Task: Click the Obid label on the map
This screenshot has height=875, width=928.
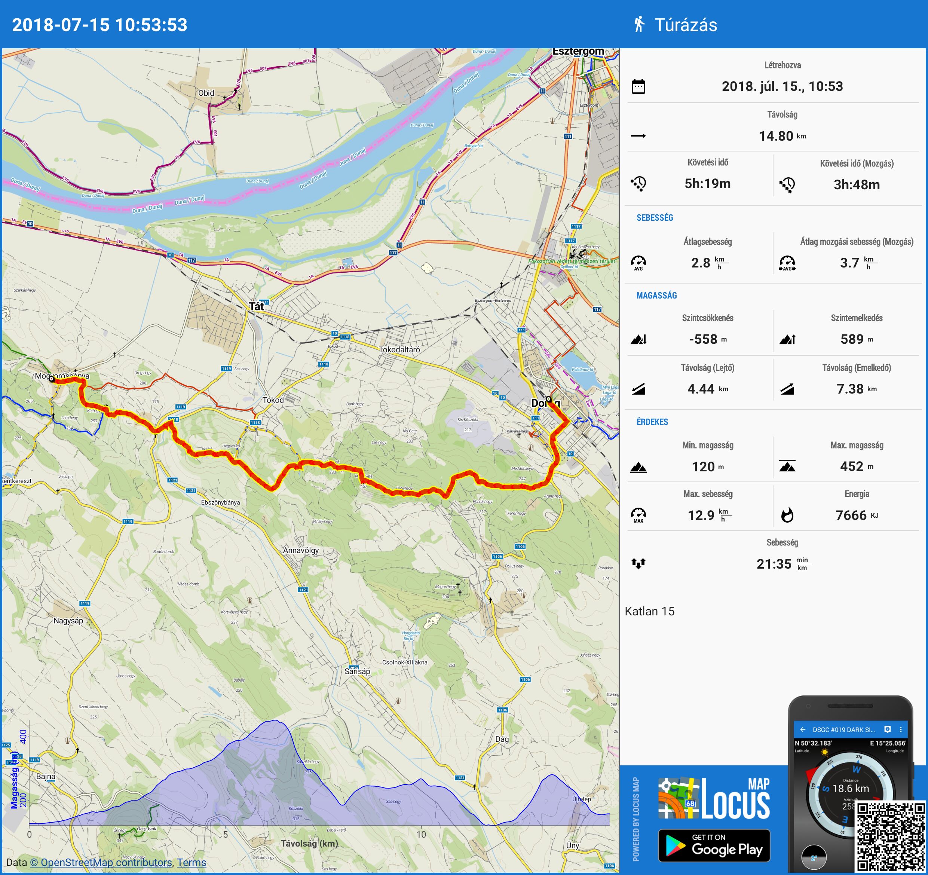Action: pos(206,93)
